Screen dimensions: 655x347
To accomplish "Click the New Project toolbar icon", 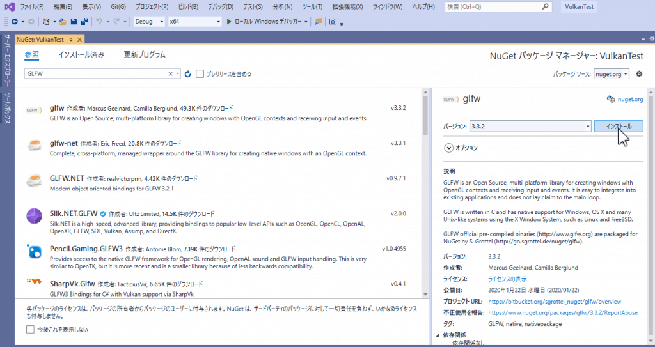I will [x=46, y=21].
